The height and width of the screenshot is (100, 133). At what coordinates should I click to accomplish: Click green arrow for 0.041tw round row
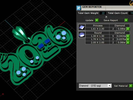point(128,36)
